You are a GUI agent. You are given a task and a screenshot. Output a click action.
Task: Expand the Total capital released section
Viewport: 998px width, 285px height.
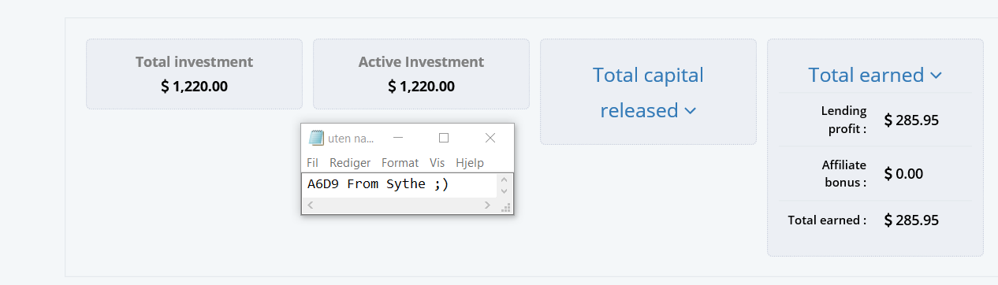pyautogui.click(x=648, y=92)
